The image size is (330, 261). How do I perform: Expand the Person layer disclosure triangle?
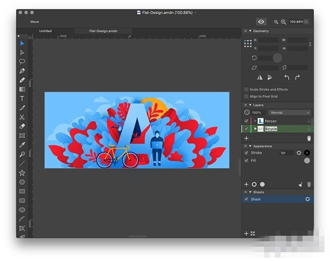[x=255, y=121]
